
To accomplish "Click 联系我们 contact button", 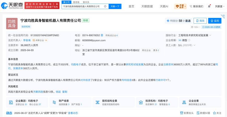I will [x=196, y=6].
